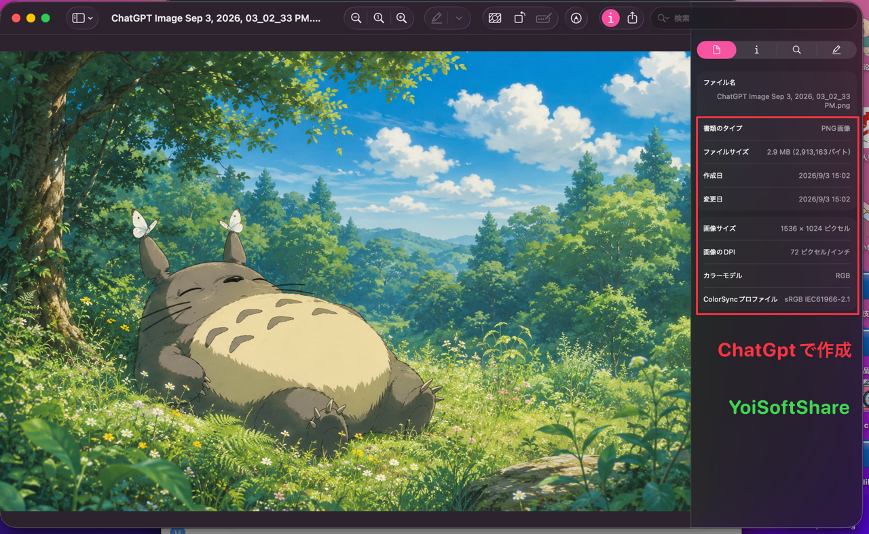This screenshot has width=869, height=534.
Task: Switch to the general file info tab
Action: point(716,50)
